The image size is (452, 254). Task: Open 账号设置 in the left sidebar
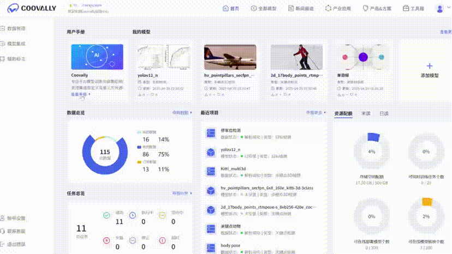coord(13,218)
